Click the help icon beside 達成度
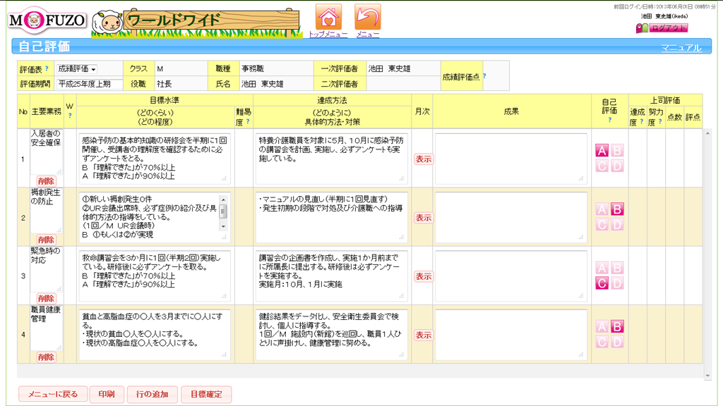 tap(643, 121)
